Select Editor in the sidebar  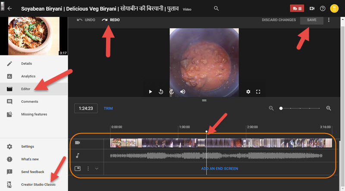[x=34, y=89]
